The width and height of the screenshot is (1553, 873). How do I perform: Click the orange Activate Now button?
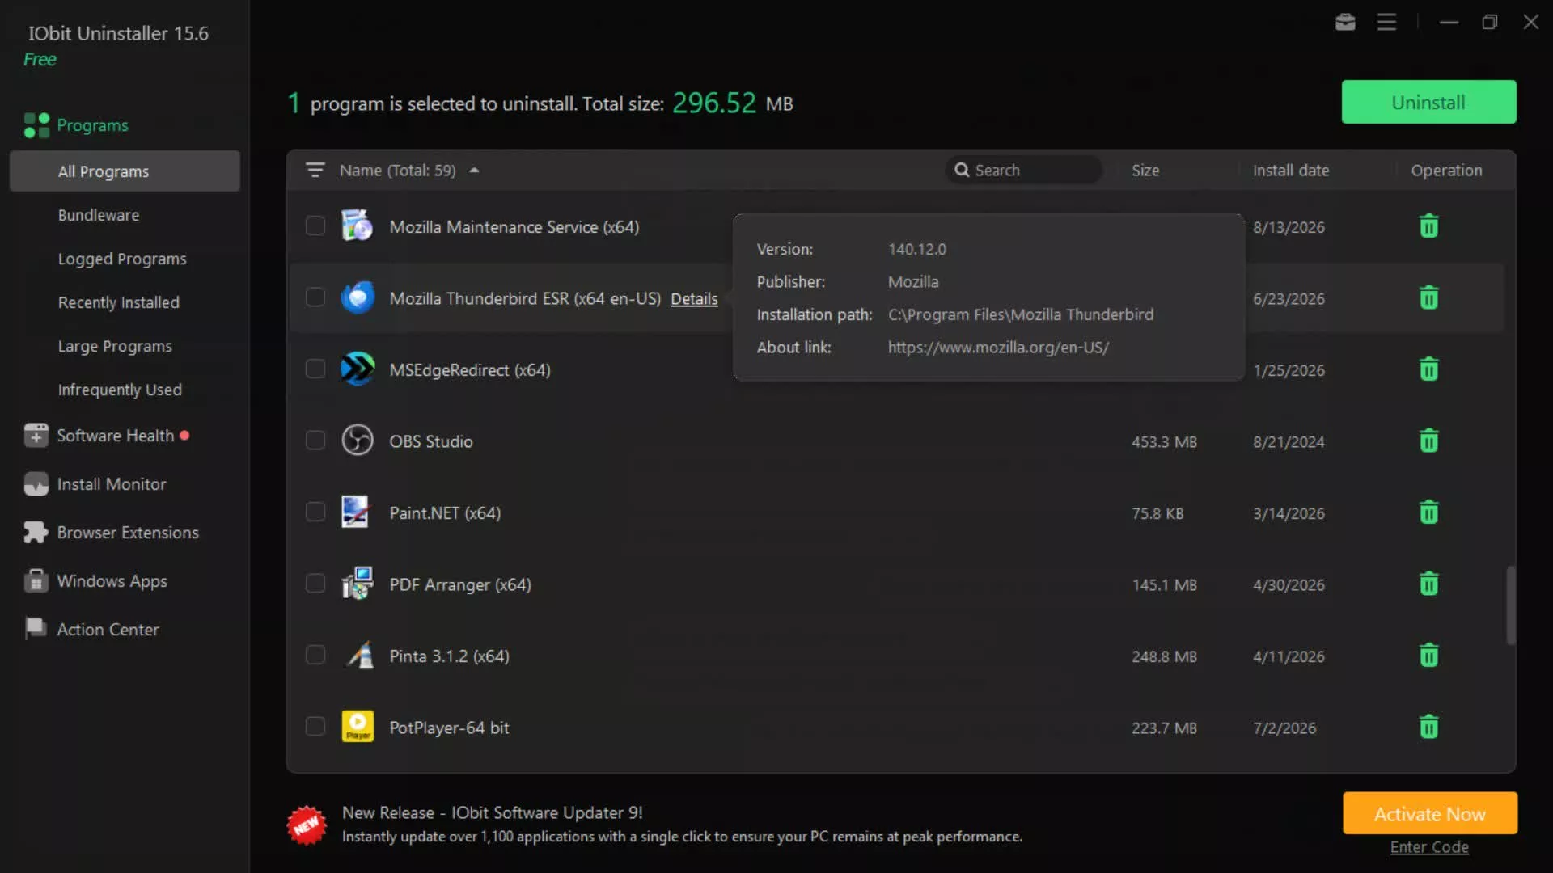coord(1429,813)
